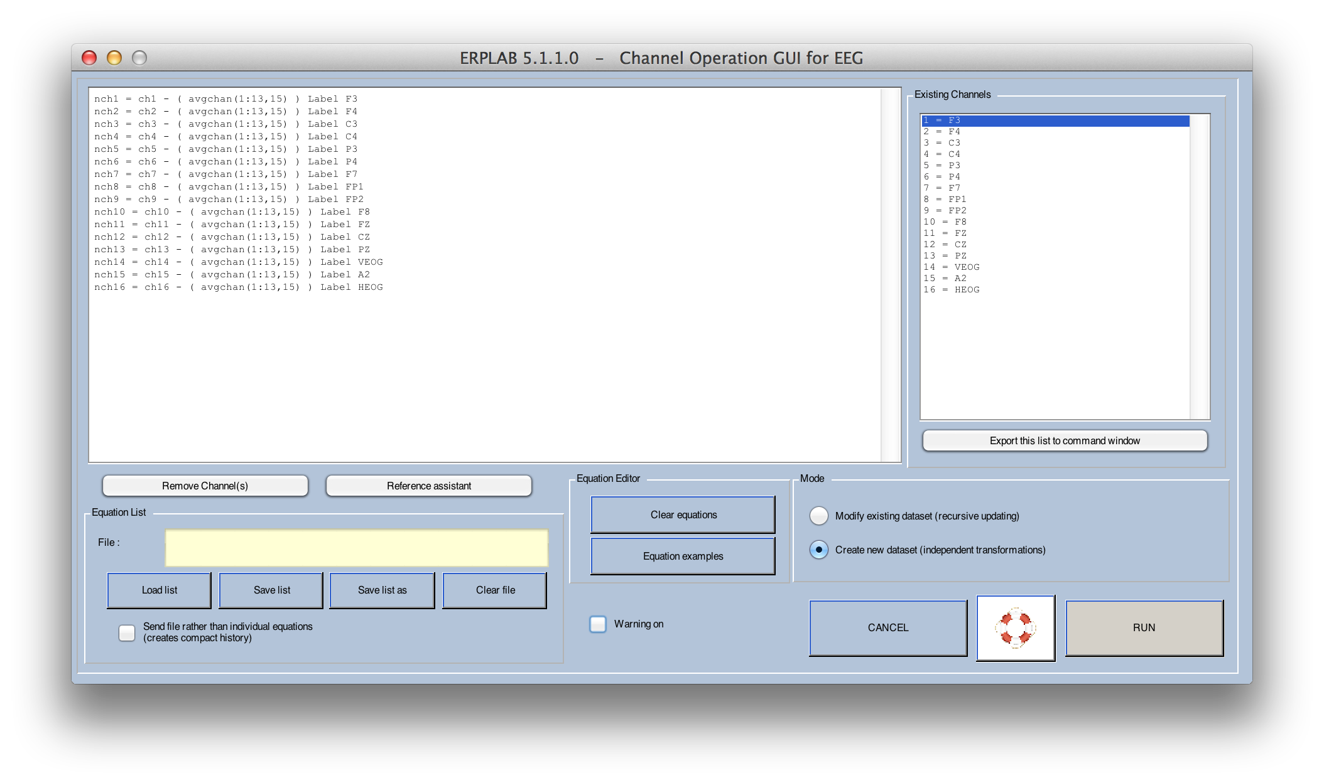Select channel '5 = P3' in list

click(x=1055, y=166)
